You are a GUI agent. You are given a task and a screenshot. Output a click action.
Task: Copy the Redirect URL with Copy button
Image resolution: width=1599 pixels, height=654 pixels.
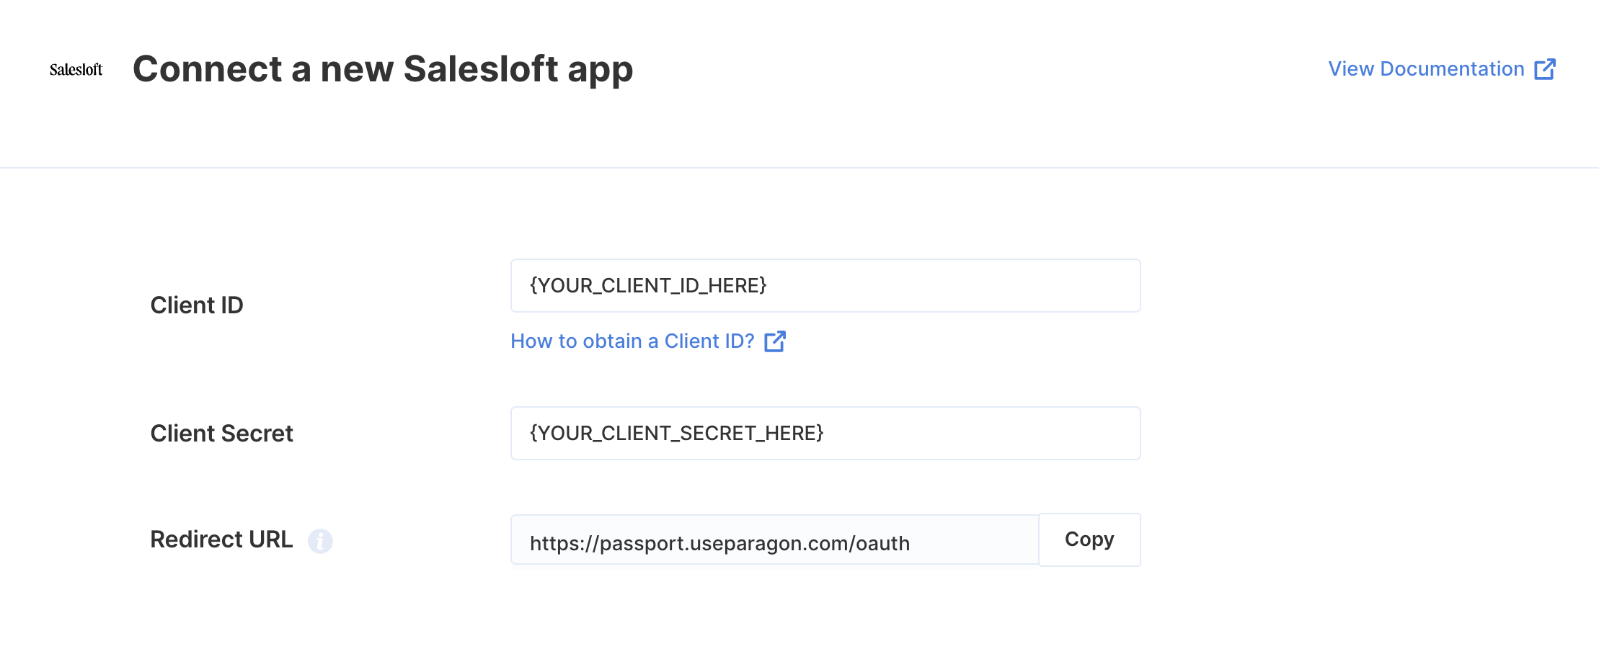pos(1089,540)
